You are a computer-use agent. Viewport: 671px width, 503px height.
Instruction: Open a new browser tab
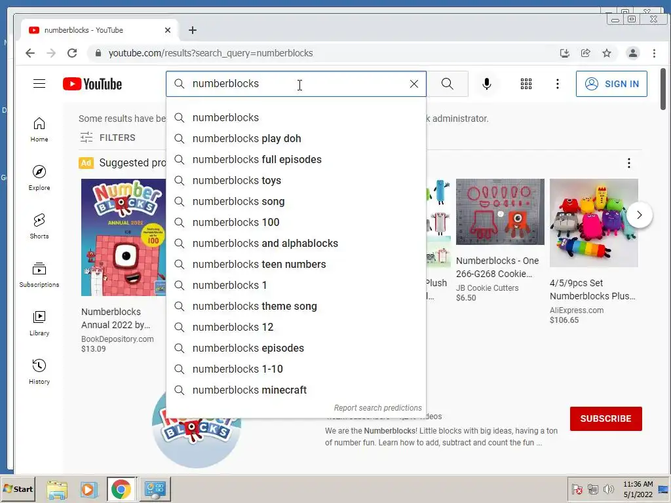point(193,30)
